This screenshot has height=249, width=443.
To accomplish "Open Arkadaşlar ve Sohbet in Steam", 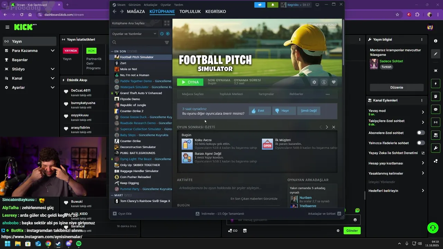I will [x=325, y=214].
